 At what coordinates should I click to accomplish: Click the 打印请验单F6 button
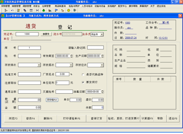coord(72,119)
